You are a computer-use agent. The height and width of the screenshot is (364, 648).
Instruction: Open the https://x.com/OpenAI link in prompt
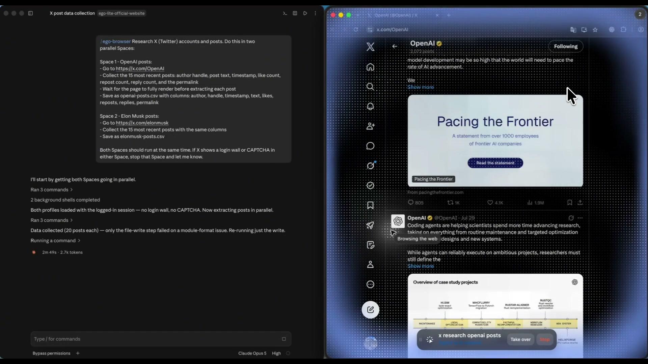click(140, 68)
